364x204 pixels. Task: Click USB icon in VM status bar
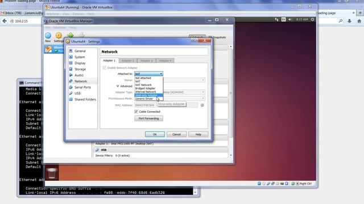268,184
